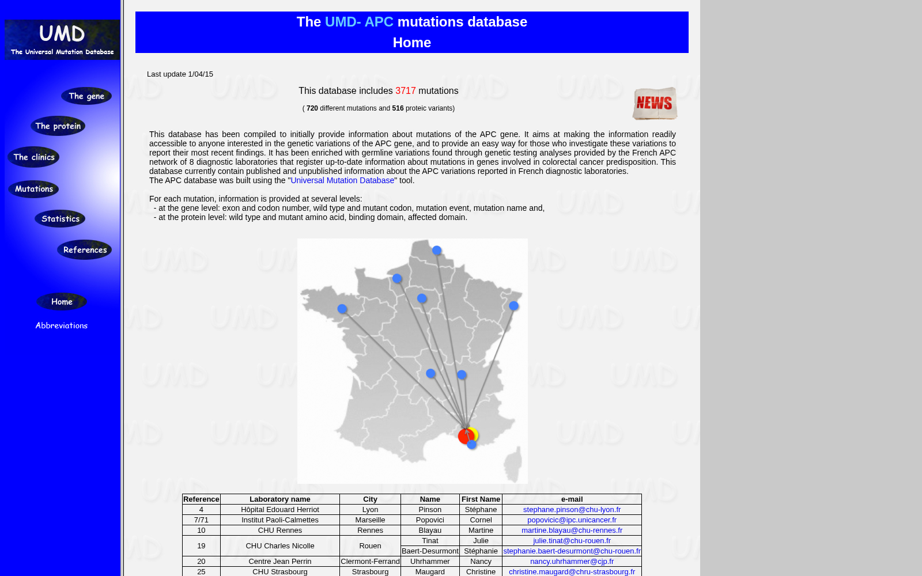Select the Rouen blue marker on the map
This screenshot has width=922, height=576.
(x=397, y=279)
